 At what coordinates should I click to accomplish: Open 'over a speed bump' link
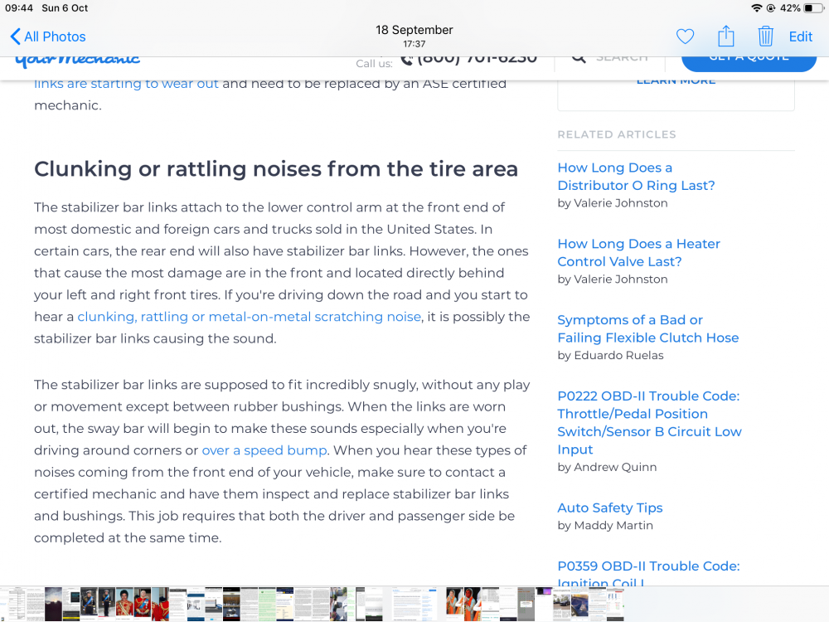[x=264, y=450]
